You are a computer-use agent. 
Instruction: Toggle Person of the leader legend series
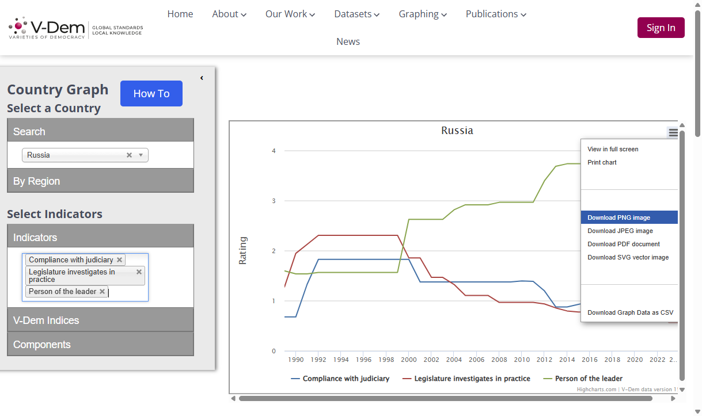(583, 379)
